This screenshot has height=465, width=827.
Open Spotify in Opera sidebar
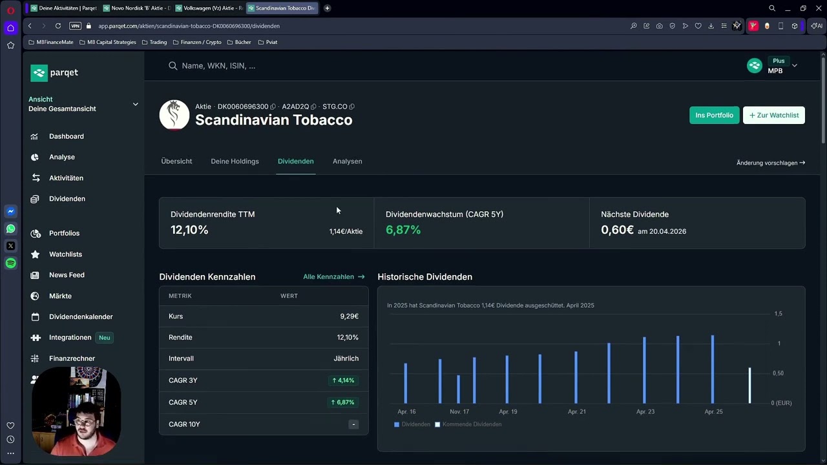pos(10,263)
